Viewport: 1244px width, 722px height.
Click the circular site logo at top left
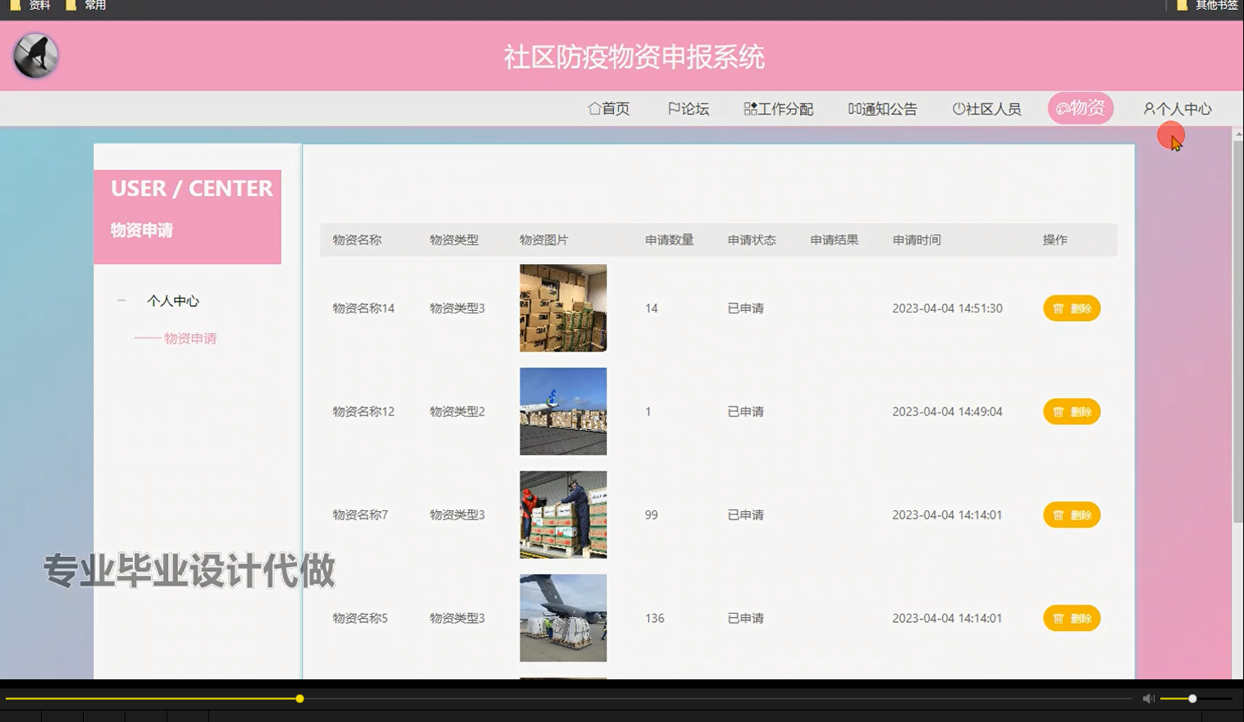(x=34, y=55)
